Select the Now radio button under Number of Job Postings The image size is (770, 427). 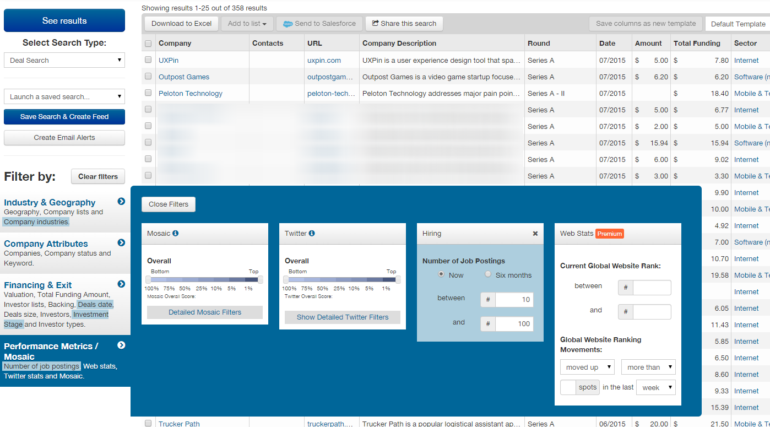441,274
